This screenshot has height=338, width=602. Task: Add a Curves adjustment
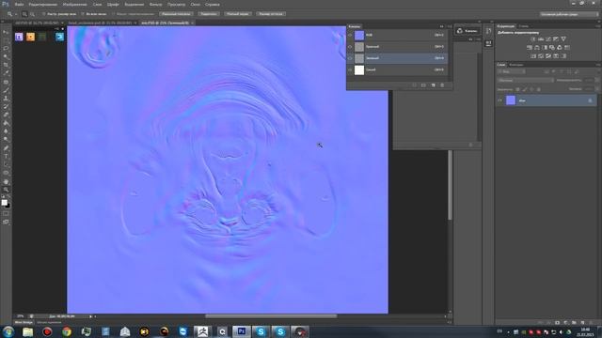tap(548, 38)
